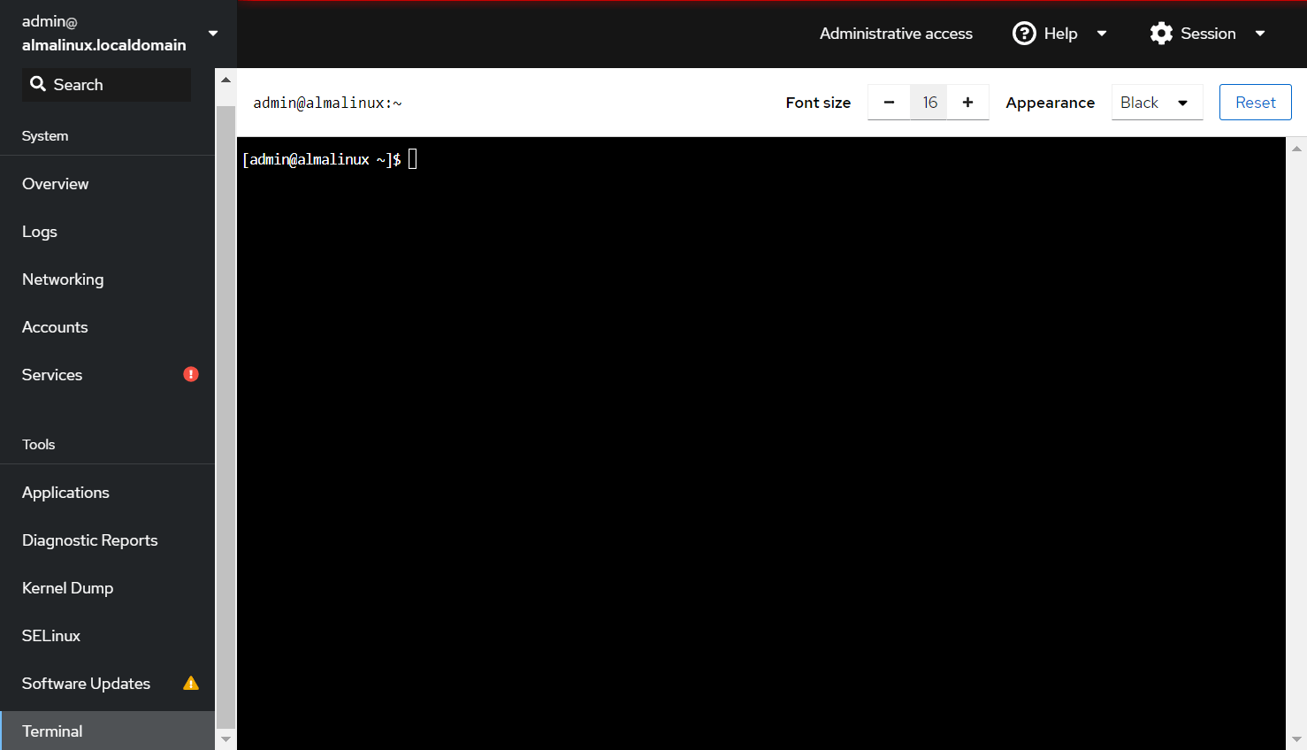Open Kernel Dump settings
This screenshot has height=750, width=1307.
point(107,588)
